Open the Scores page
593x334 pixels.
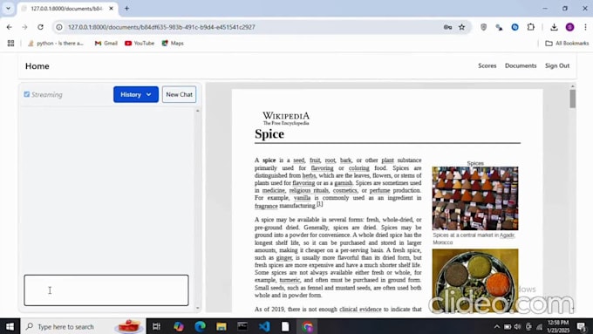tap(487, 65)
